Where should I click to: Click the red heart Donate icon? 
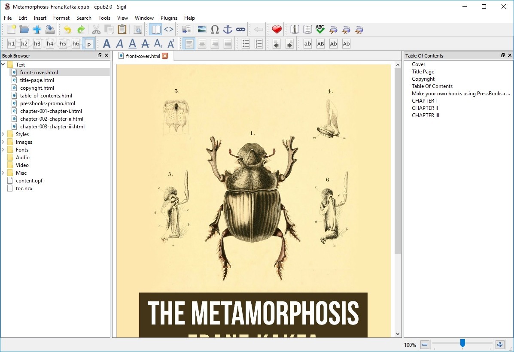coord(277,30)
